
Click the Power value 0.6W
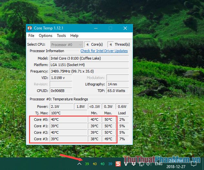(122, 107)
